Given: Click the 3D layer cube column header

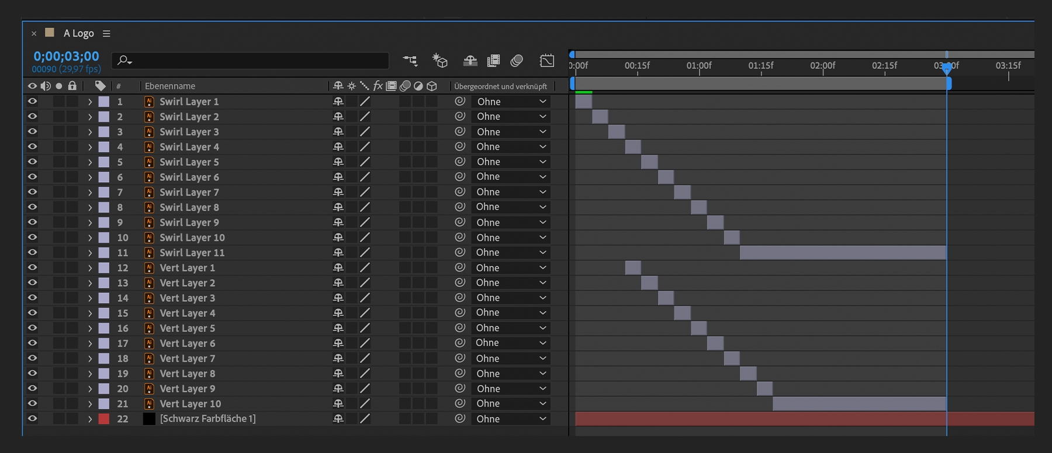Looking at the screenshot, I should coord(432,86).
